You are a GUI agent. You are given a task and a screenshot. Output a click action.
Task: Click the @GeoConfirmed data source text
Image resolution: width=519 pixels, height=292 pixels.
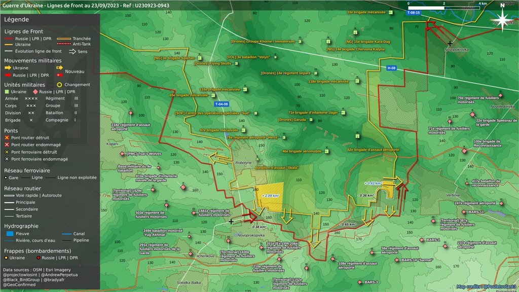click(19, 284)
